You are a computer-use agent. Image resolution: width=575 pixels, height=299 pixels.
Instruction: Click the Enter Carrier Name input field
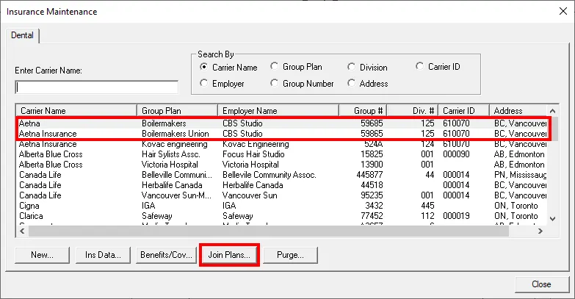coord(97,87)
